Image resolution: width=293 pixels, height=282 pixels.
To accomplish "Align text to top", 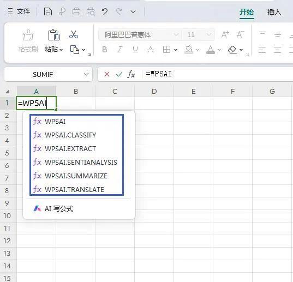I will pos(262,34).
